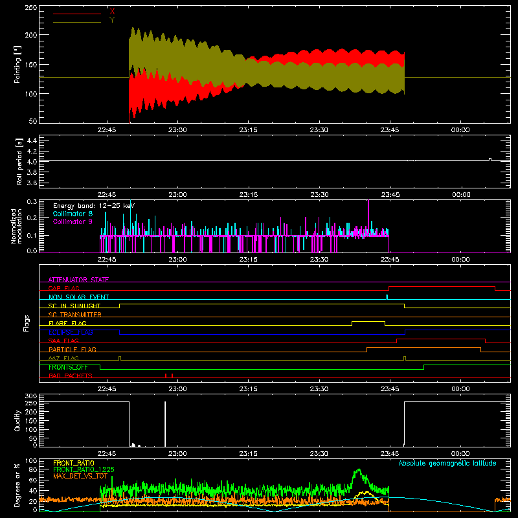Select the 80 tick on Degrees axis
The image size is (518, 518).
tap(33, 469)
